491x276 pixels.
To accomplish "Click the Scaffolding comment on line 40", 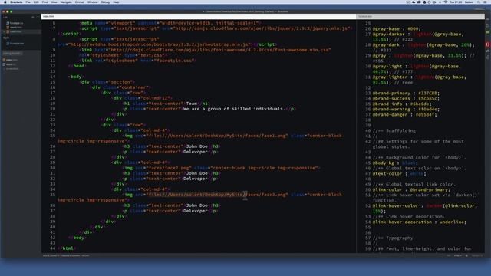I will (394, 131).
